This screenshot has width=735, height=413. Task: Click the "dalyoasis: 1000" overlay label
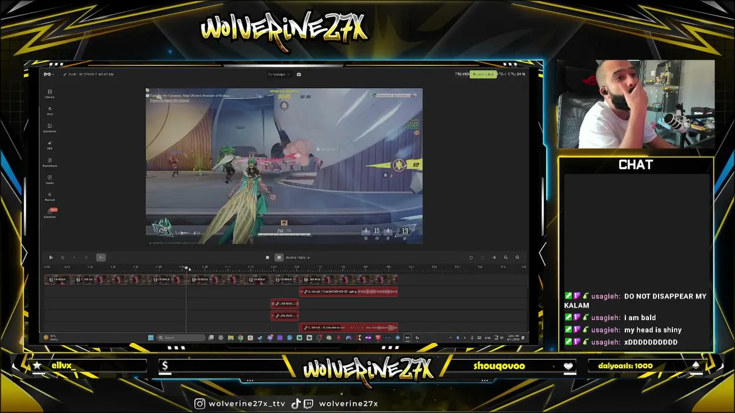pos(625,366)
